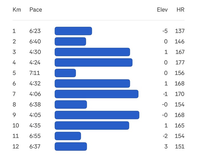The height and width of the screenshot is (159, 197).
Task: Click the 4:24 pace bar
Action: coord(94,63)
